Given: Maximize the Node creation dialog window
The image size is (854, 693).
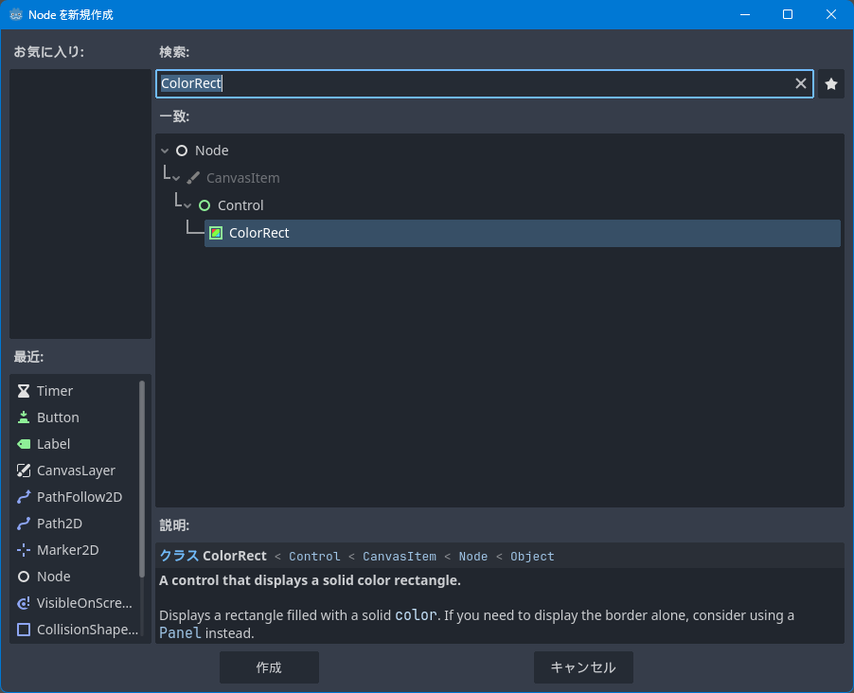Looking at the screenshot, I should 788,15.
